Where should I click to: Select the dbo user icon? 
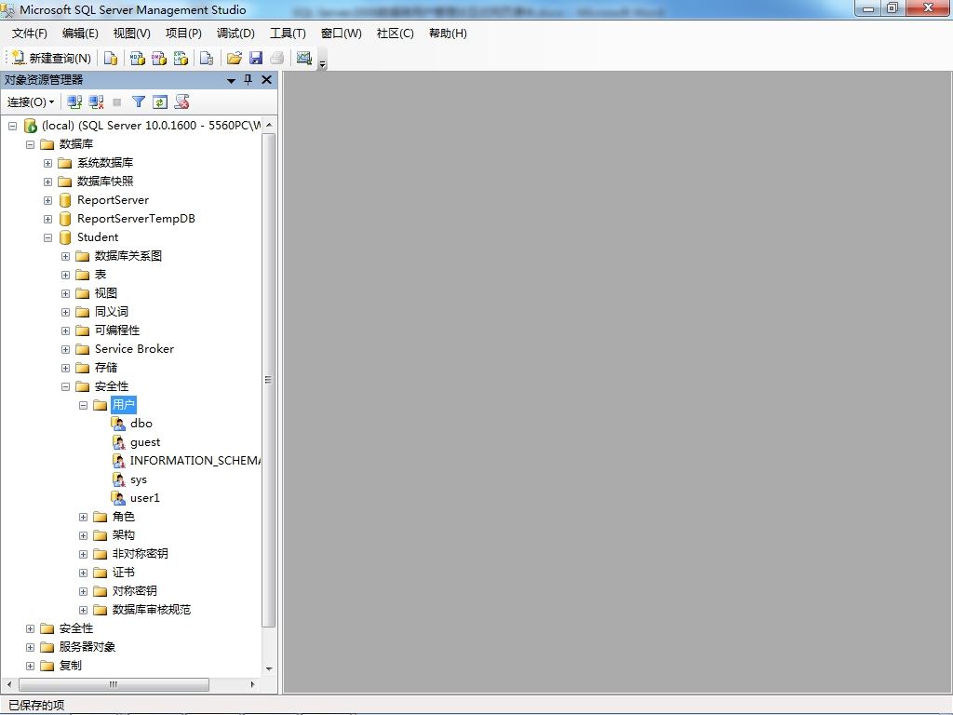coord(118,424)
